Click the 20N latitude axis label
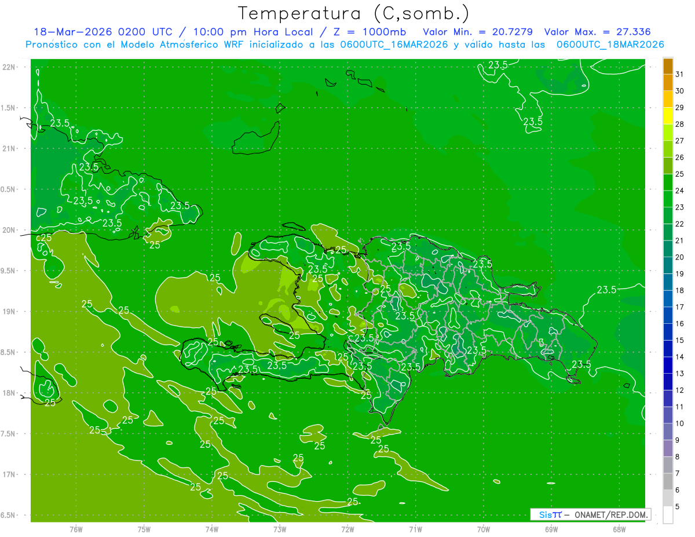Viewport: 695px width, 537px height. tap(10, 230)
